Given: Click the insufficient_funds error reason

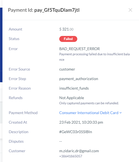Looking at the screenshot, I should 74,88.
